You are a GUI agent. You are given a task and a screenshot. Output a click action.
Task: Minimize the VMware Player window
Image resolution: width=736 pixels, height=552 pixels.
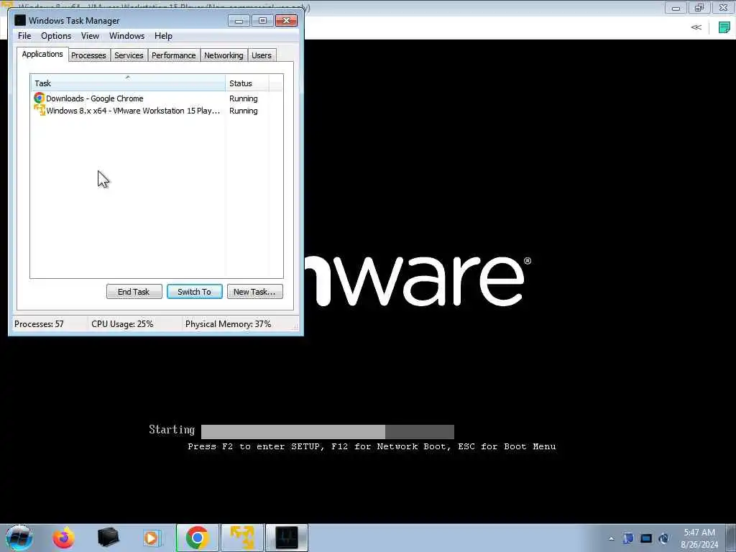tap(676, 7)
